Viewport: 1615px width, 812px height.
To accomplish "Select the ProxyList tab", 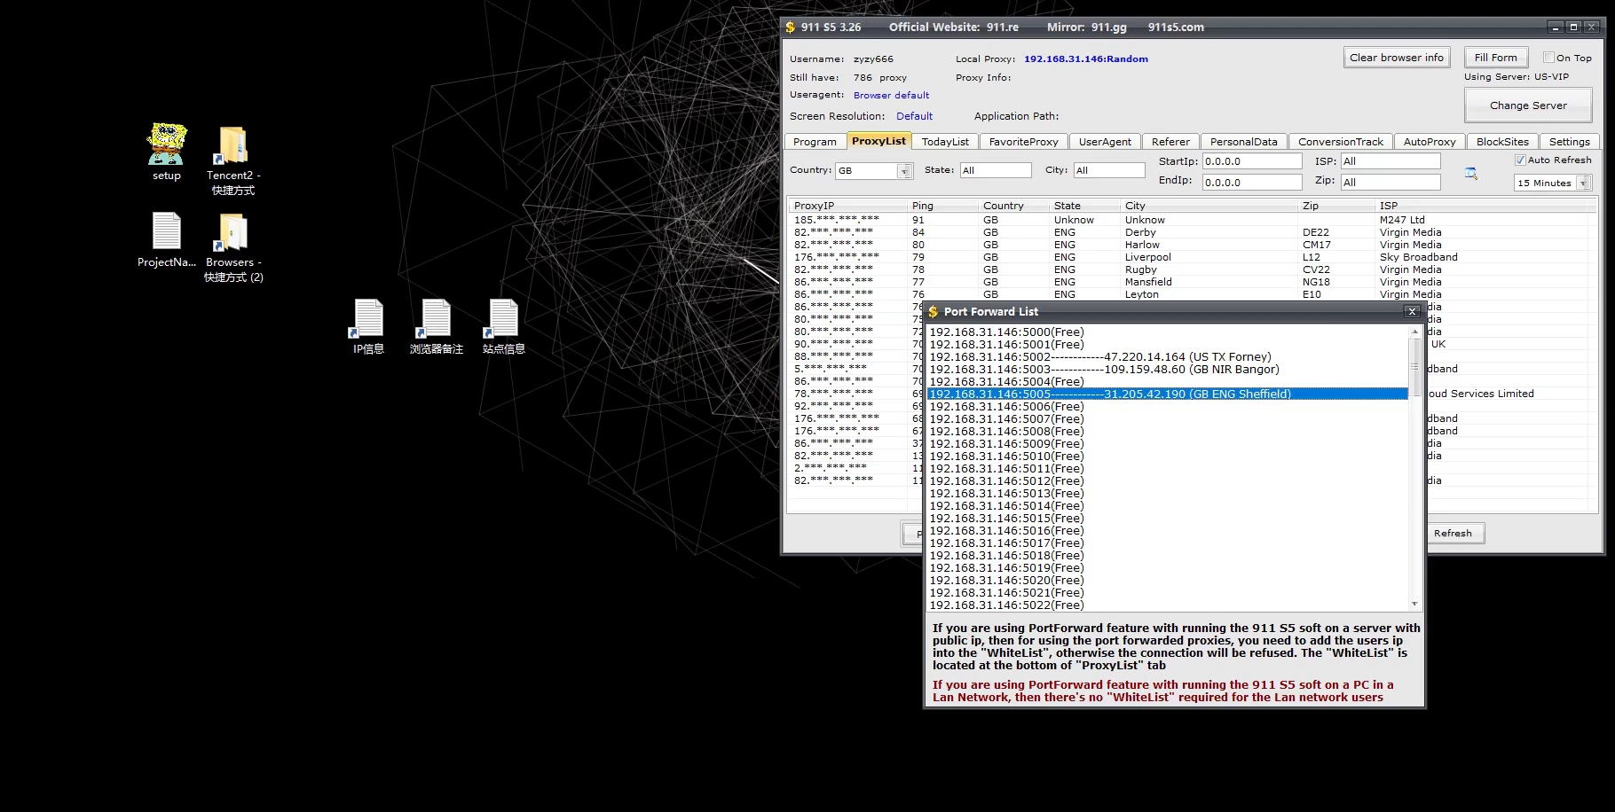I will pos(878,141).
